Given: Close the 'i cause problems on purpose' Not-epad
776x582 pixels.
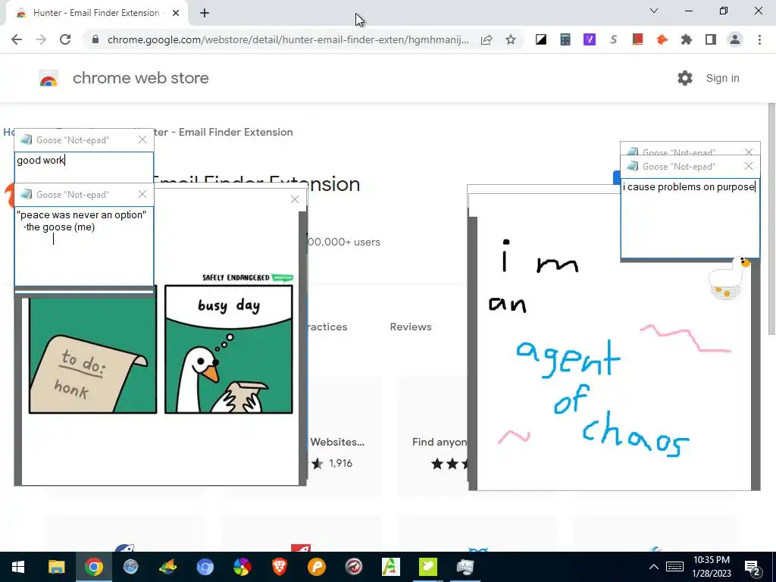Looking at the screenshot, I should [749, 166].
